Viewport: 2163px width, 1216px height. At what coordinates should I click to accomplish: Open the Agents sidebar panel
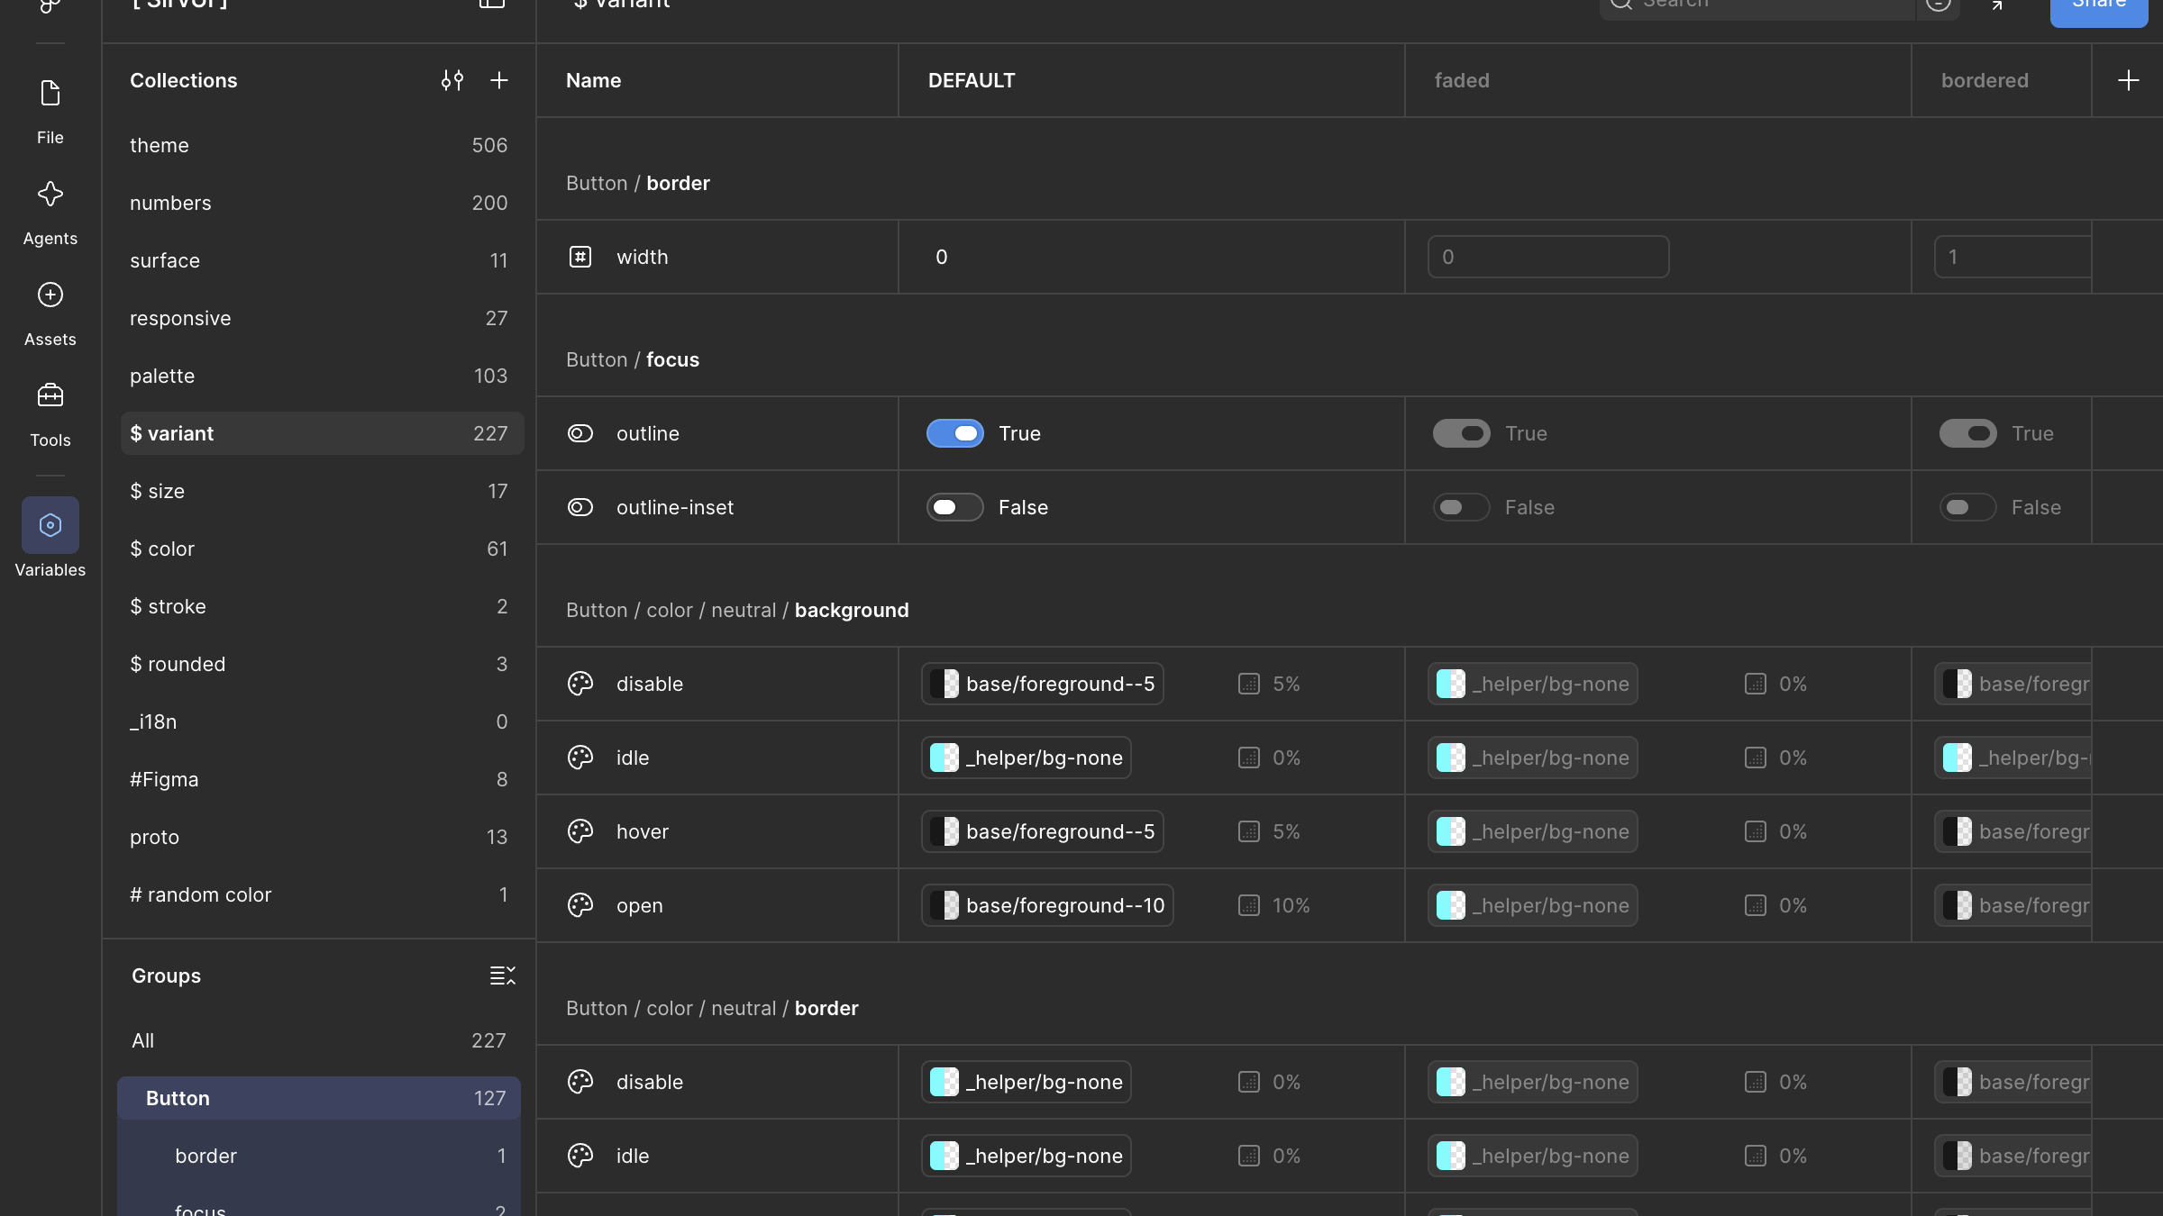point(50,213)
